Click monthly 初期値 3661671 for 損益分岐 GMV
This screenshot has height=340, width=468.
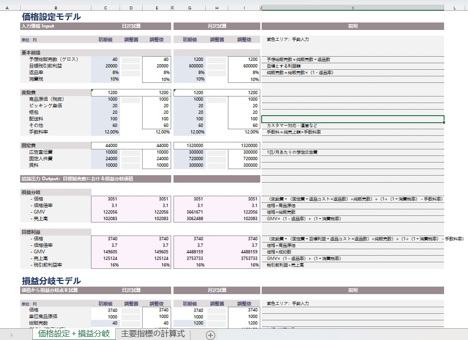click(x=189, y=212)
